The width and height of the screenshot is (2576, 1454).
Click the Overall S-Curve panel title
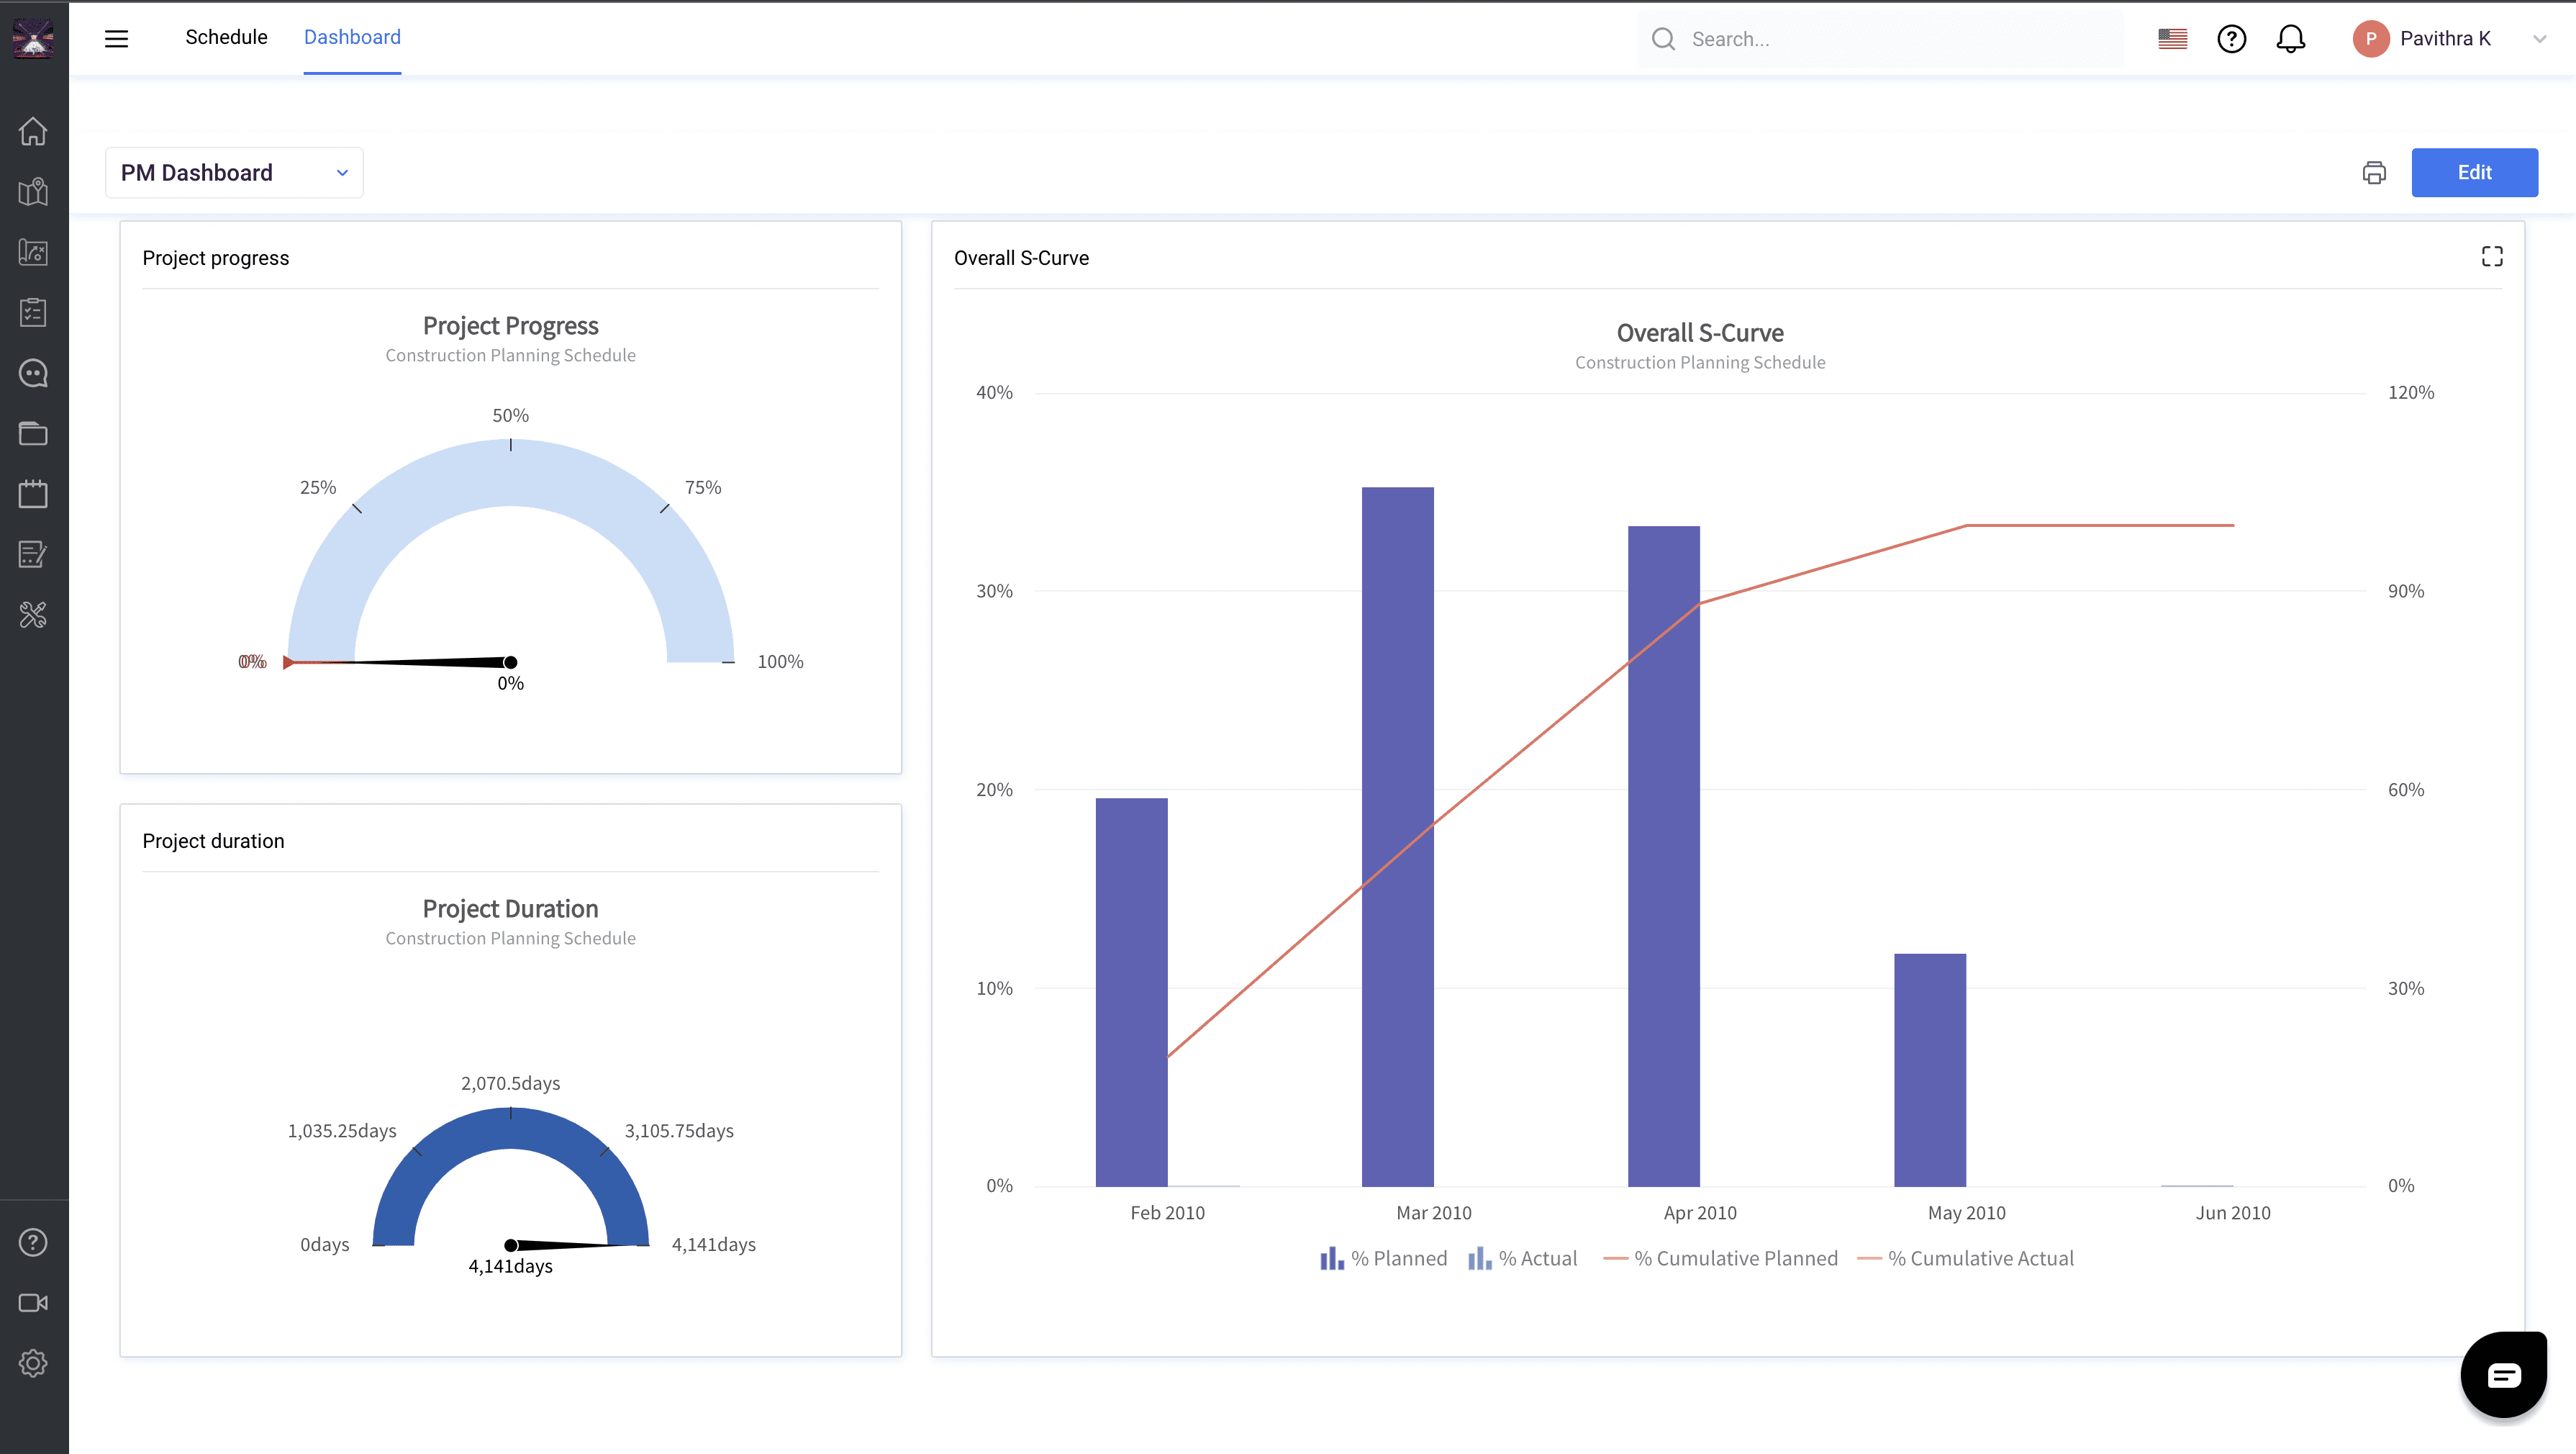pyautogui.click(x=1021, y=257)
